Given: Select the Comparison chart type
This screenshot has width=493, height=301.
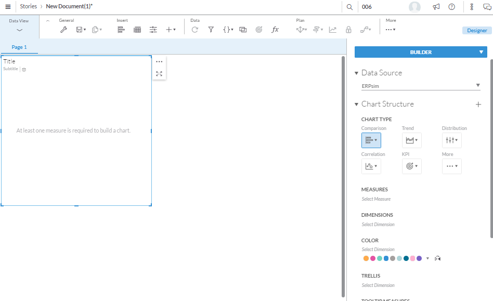Looking at the screenshot, I should (371, 139).
